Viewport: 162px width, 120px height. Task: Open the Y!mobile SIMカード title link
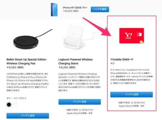pos(122,60)
